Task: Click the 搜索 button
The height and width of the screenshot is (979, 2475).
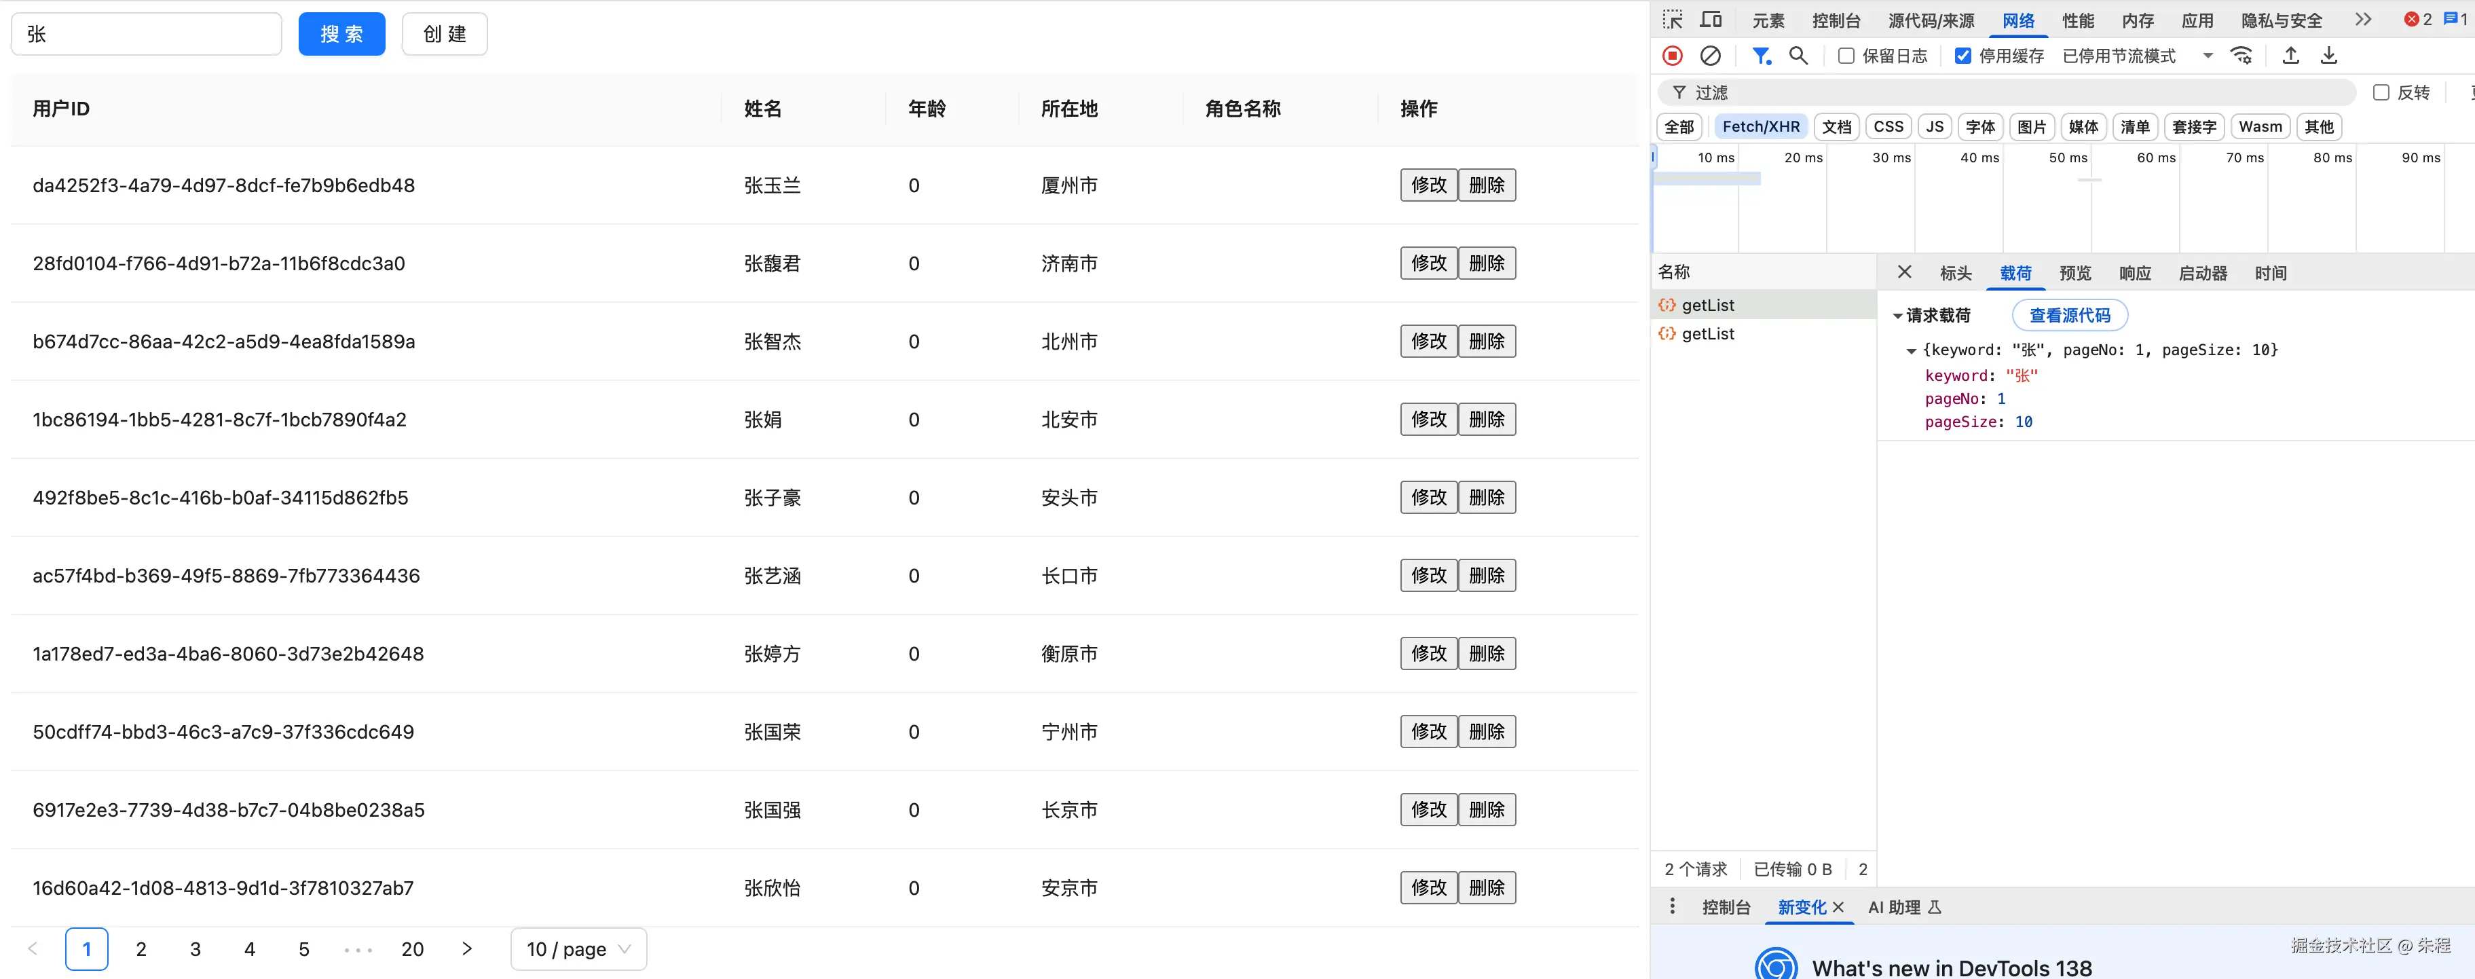Action: 341,34
